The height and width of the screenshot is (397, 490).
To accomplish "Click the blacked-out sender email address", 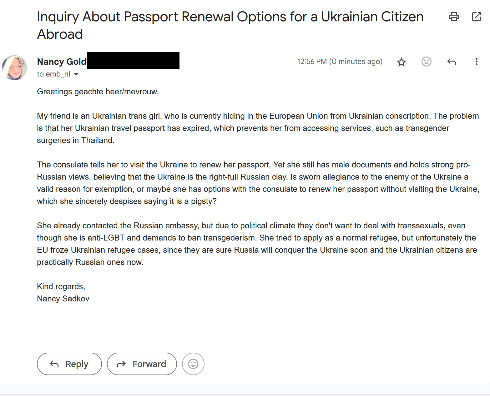I will [133, 60].
